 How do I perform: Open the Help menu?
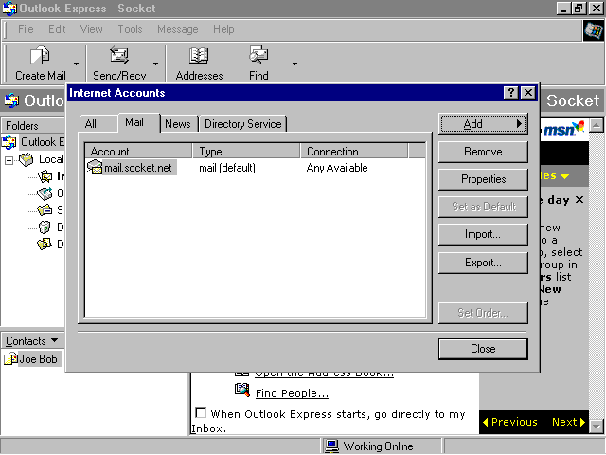(x=223, y=29)
